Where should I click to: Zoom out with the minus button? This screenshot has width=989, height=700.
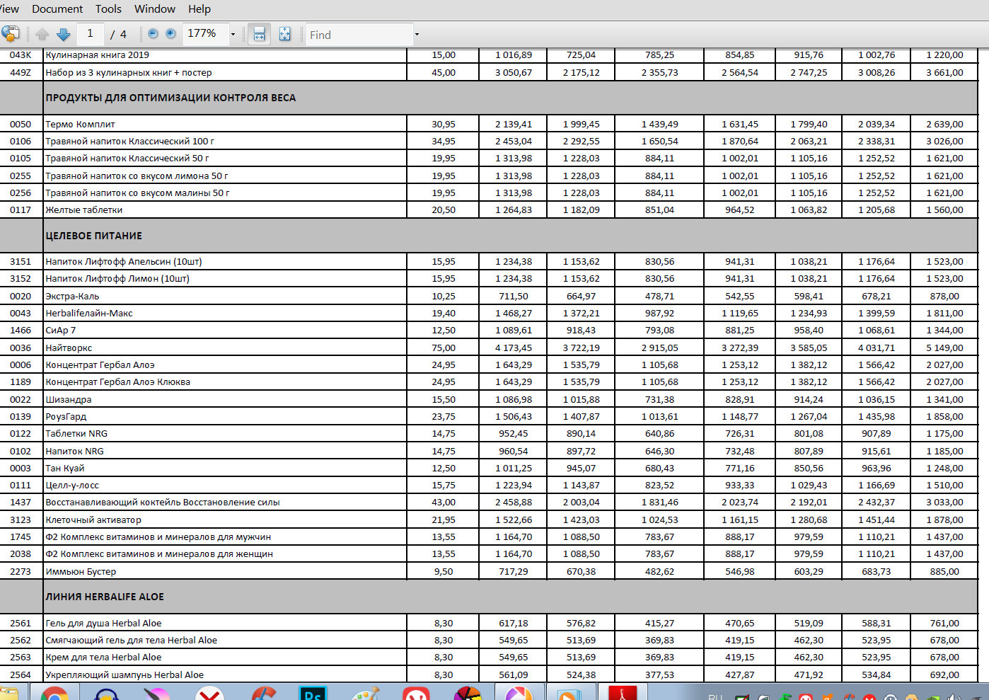153,33
